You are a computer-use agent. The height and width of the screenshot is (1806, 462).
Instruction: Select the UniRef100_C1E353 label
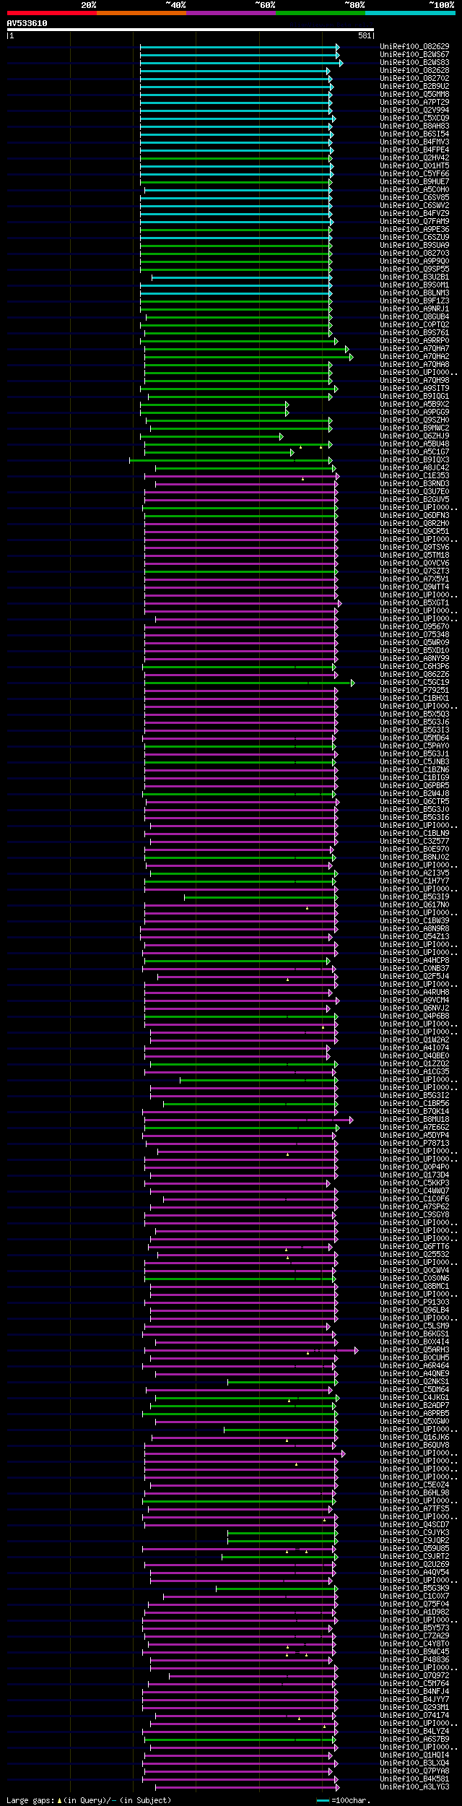click(x=414, y=476)
